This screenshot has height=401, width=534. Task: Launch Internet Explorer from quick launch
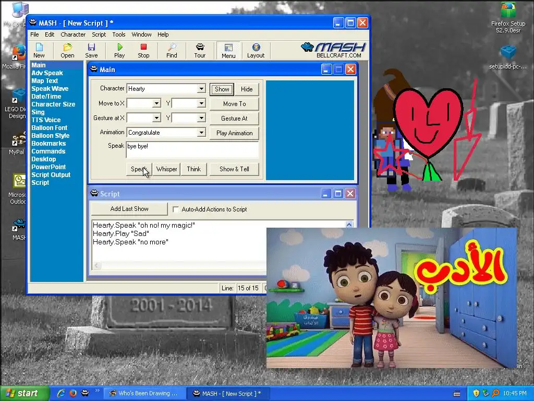(x=62, y=393)
